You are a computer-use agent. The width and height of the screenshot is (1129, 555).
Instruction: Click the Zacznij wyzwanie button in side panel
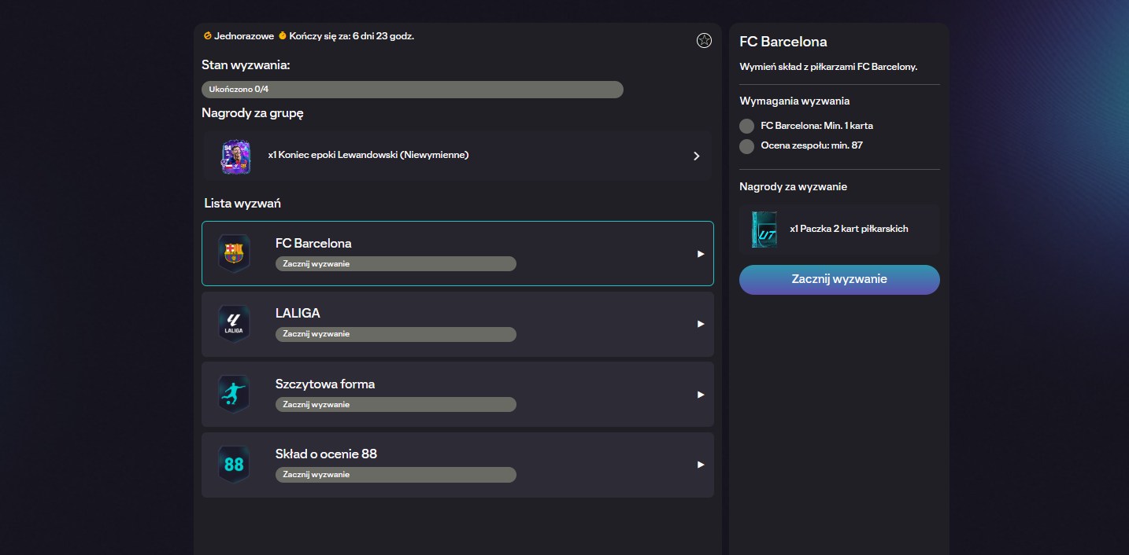click(839, 280)
